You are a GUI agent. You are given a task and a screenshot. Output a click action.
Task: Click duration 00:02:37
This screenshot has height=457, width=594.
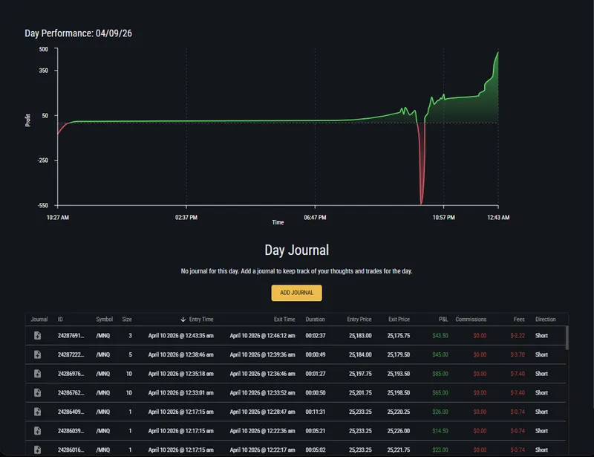316,336
